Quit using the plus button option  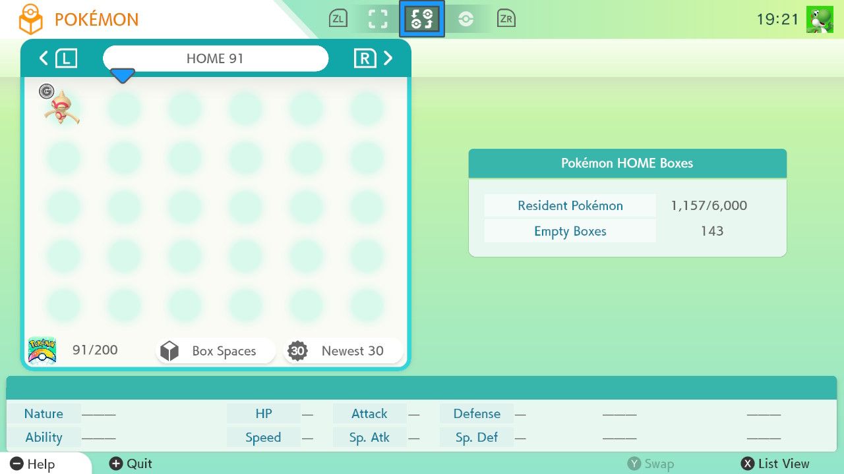[x=131, y=464]
